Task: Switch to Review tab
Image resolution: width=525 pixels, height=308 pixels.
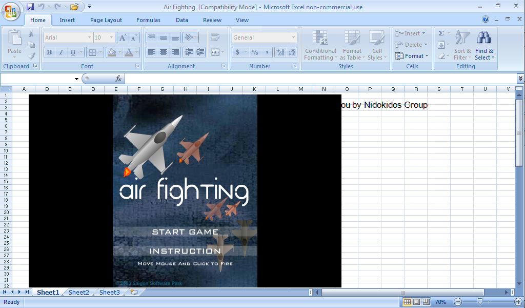Action: (212, 20)
